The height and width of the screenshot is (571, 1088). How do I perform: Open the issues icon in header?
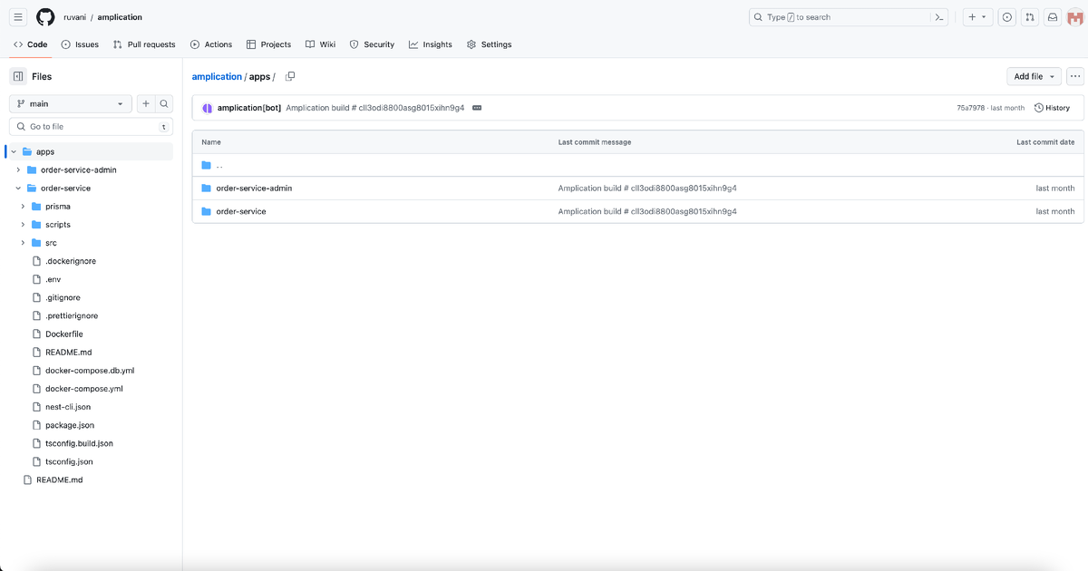pyautogui.click(x=1006, y=17)
